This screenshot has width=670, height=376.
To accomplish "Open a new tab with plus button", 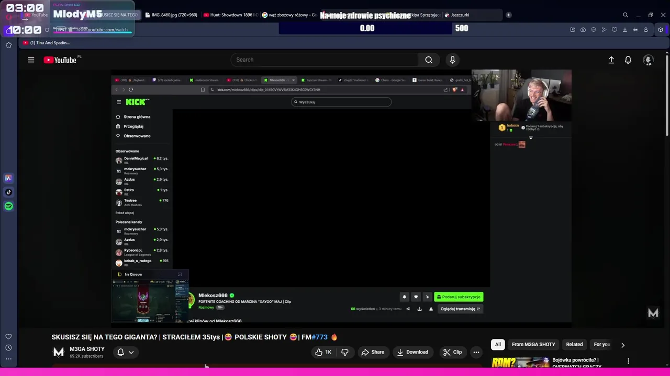I will pyautogui.click(x=508, y=15).
